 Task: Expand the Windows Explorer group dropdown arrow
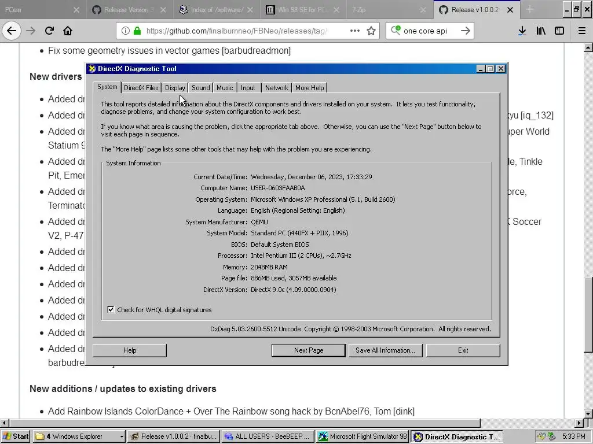click(x=122, y=436)
